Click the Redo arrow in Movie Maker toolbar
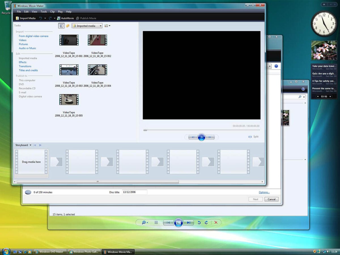340x255 pixels. (50, 18)
